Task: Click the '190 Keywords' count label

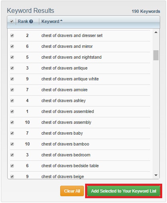Action: (x=146, y=11)
